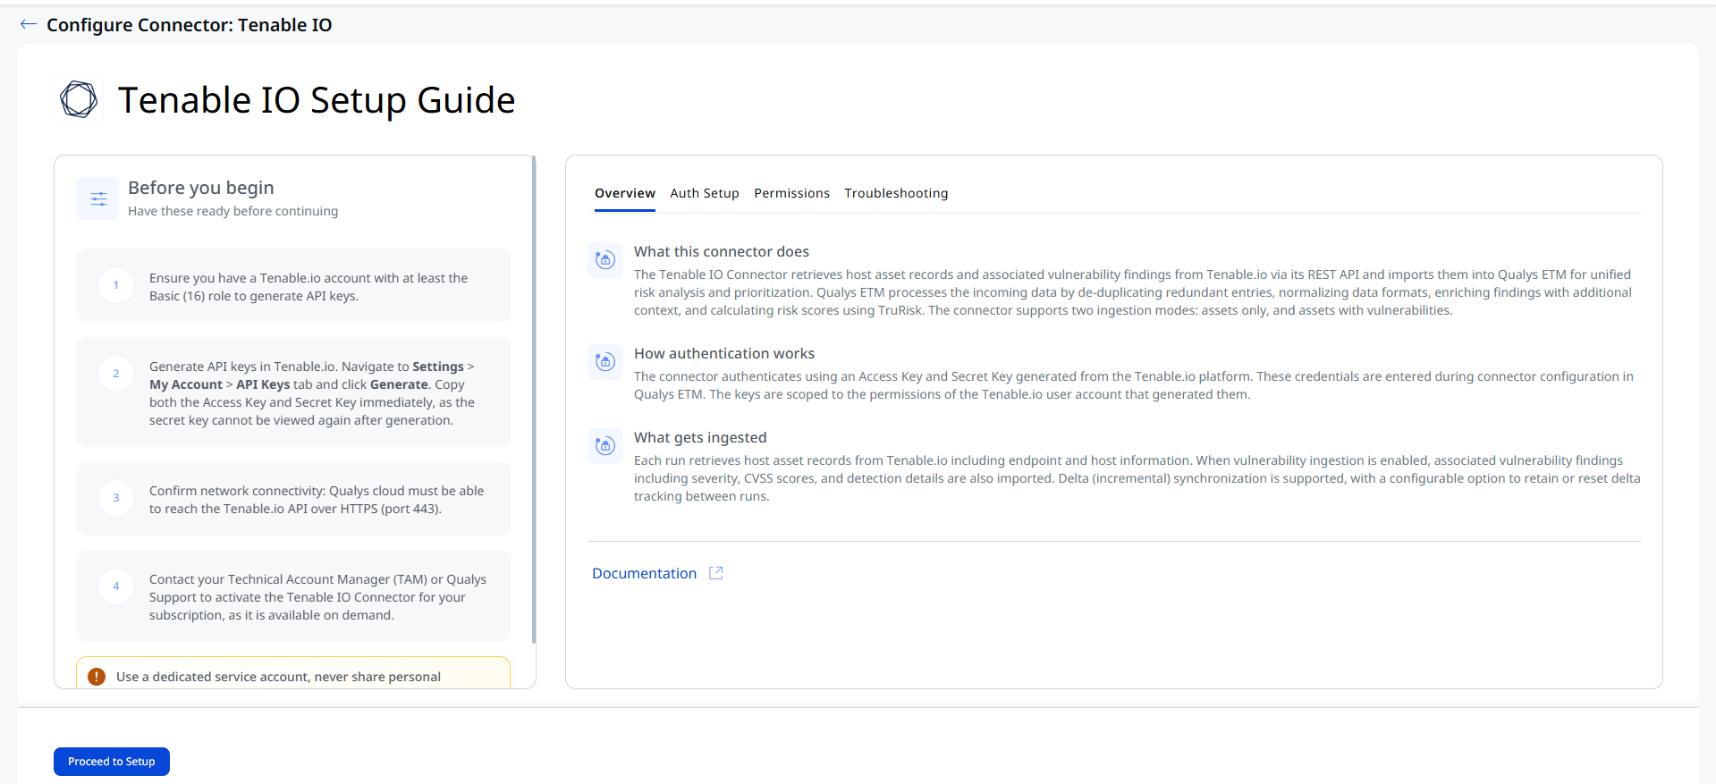
Task: Click the Tenable IO logo icon
Action: click(79, 99)
